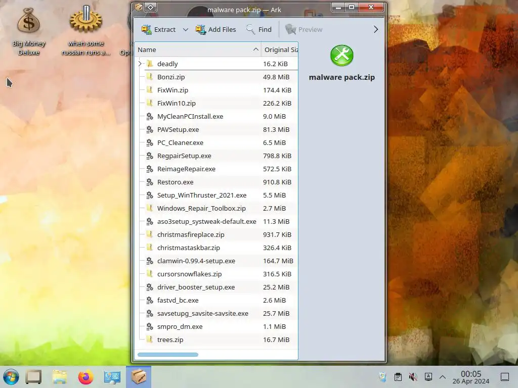Open keyboard layout tray icon
Viewport: 518px width, 388px height.
pos(428,377)
